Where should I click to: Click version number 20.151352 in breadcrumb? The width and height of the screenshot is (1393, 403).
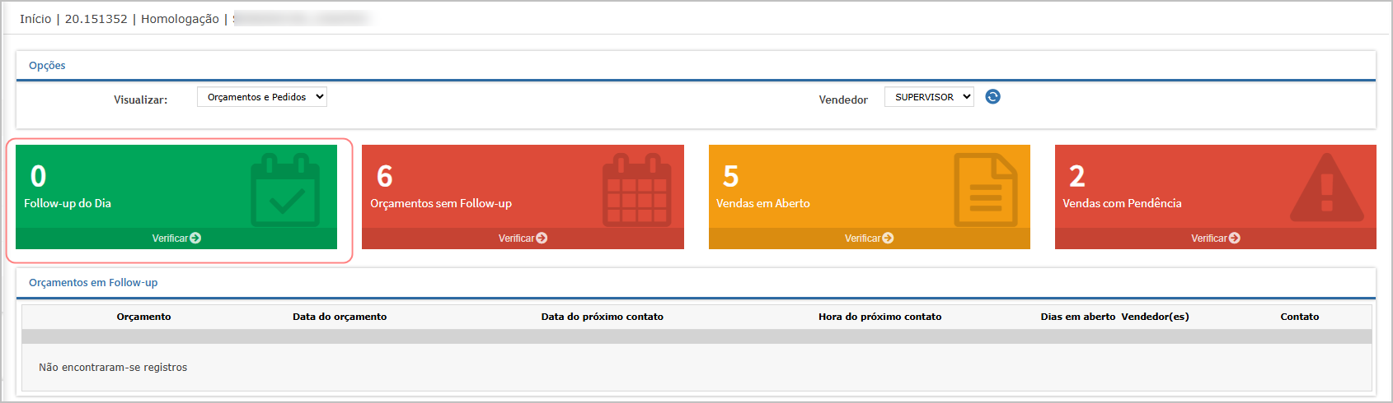tap(96, 19)
